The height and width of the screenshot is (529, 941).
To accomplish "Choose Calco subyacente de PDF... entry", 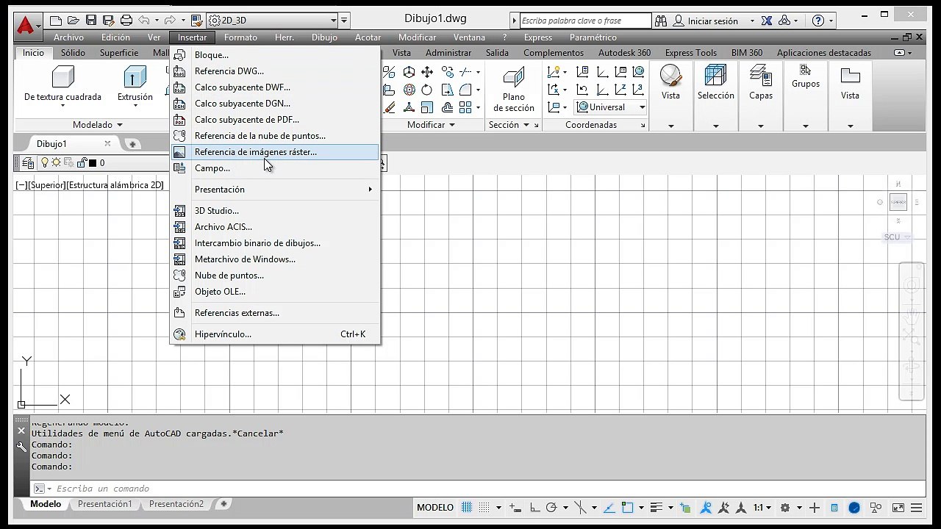I will tap(275, 120).
